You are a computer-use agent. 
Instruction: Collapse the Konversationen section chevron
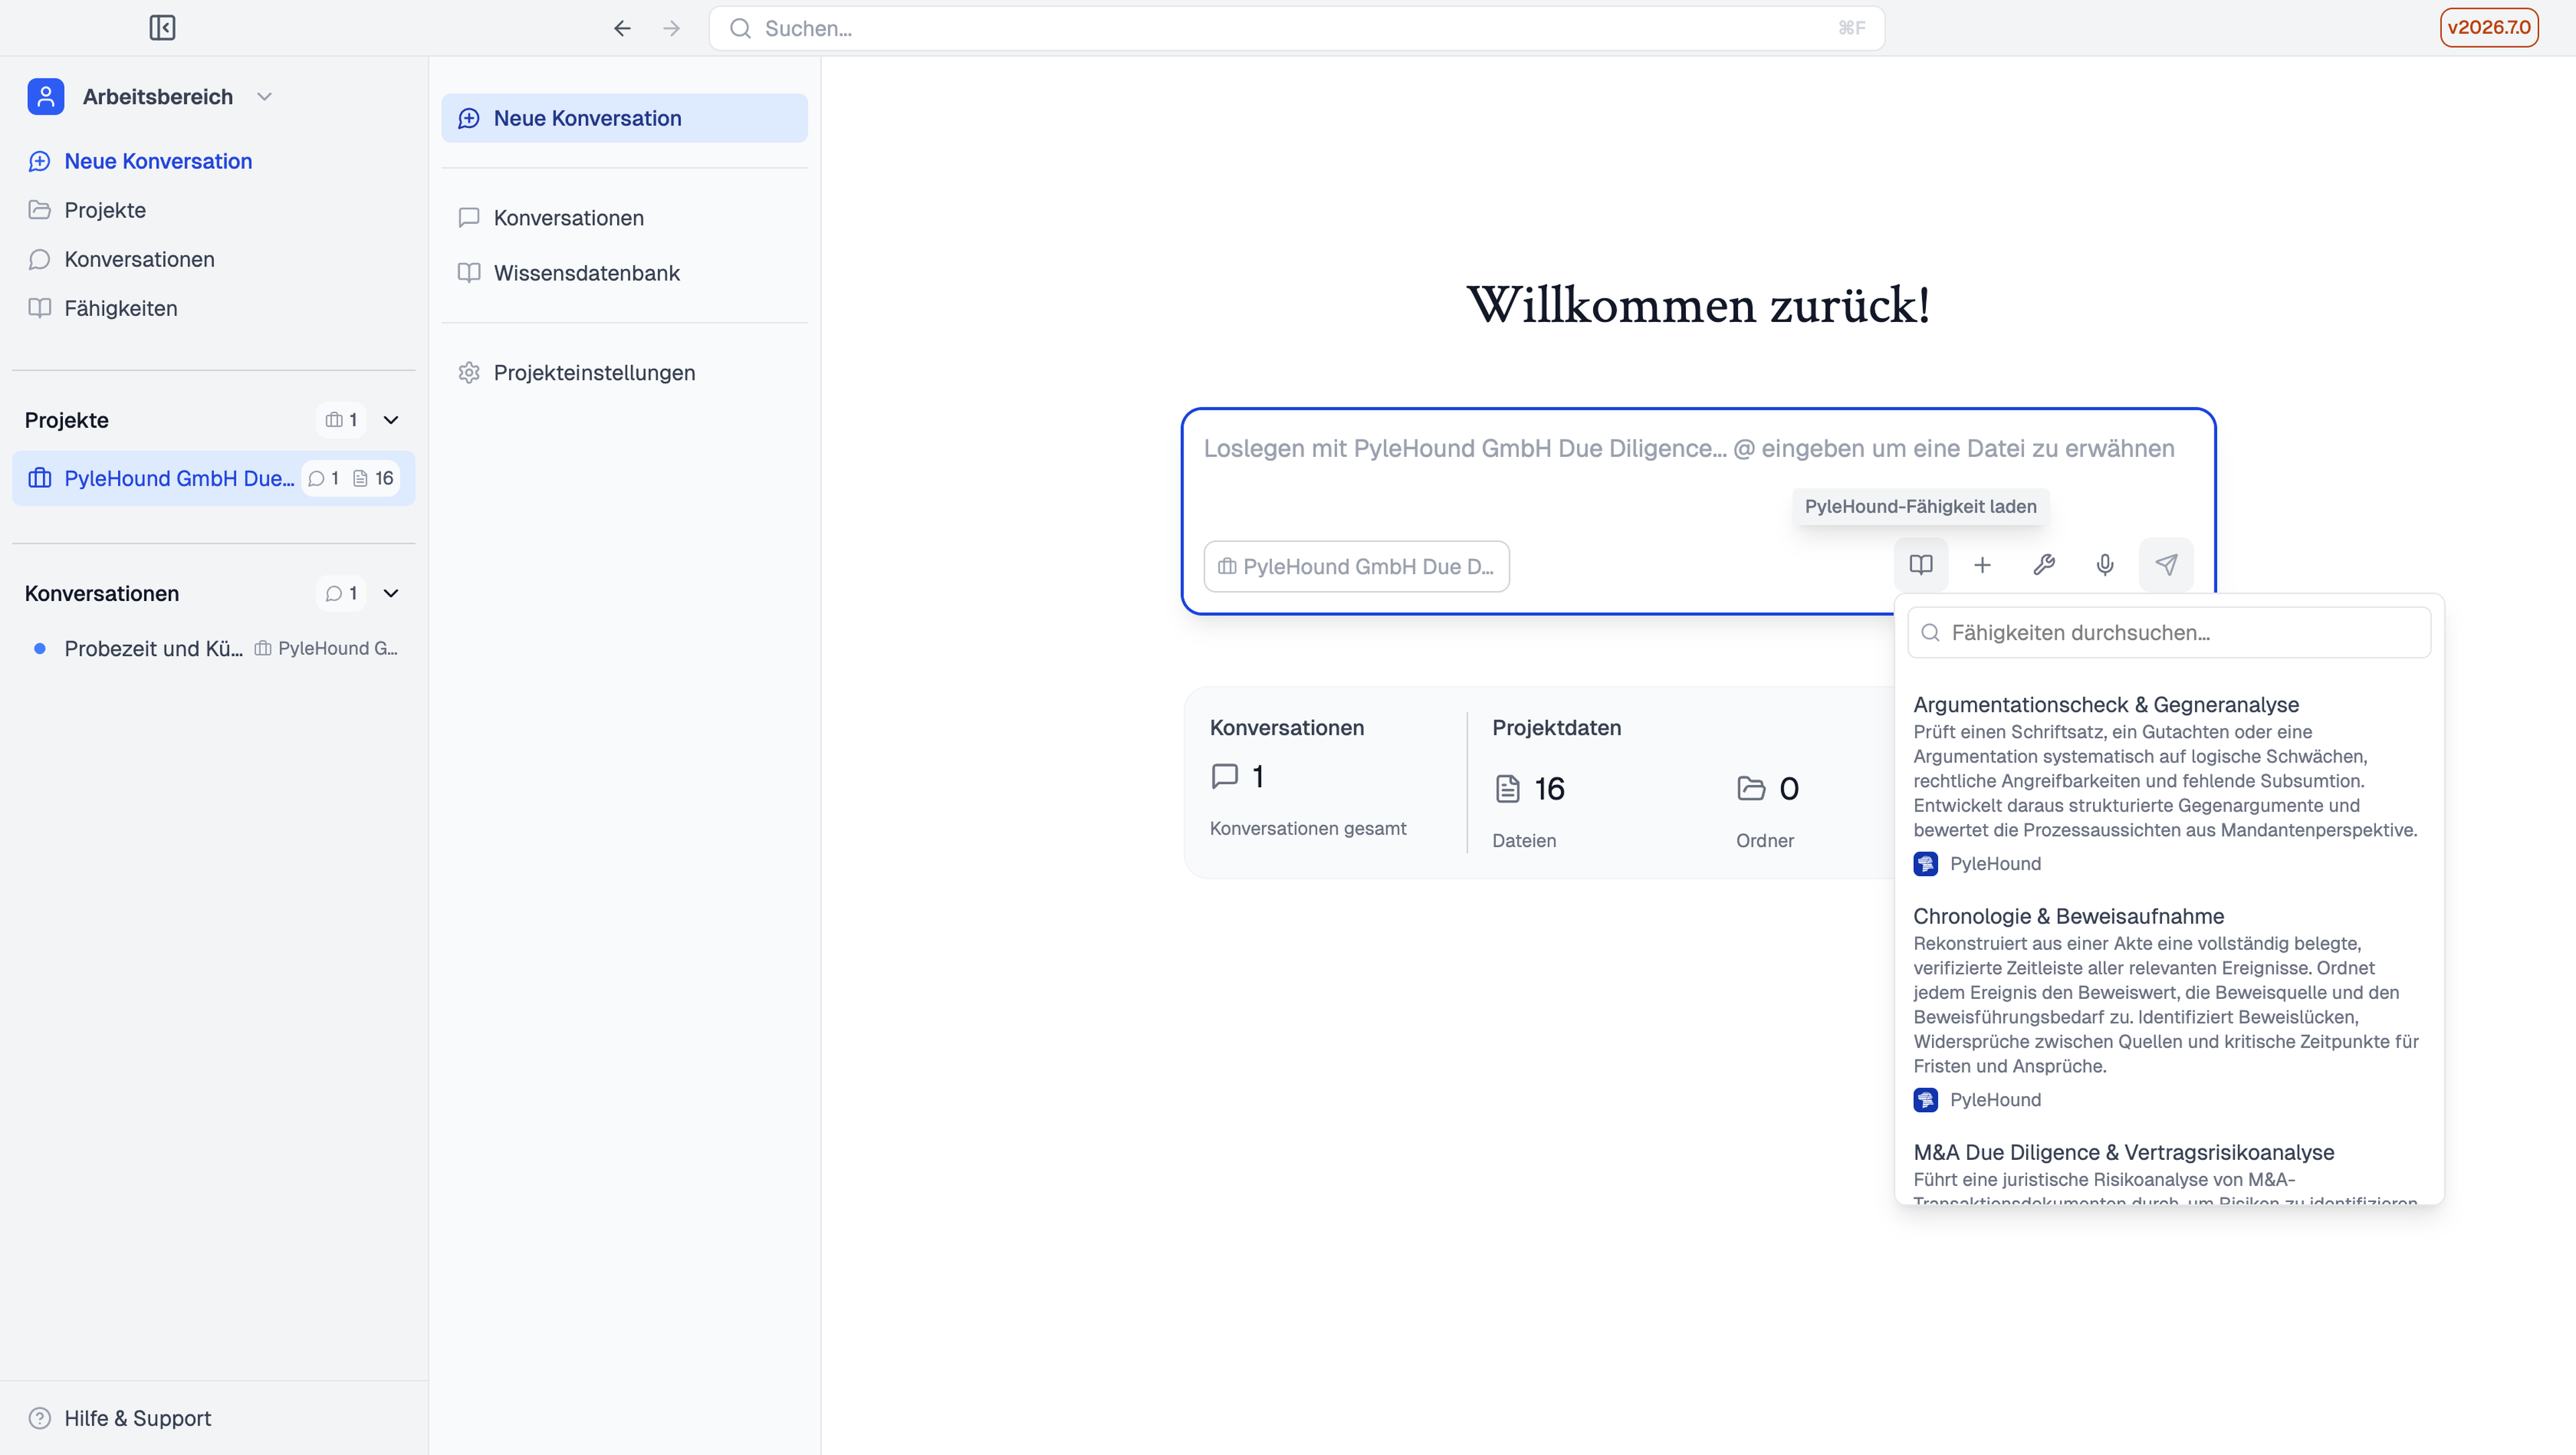tap(391, 593)
